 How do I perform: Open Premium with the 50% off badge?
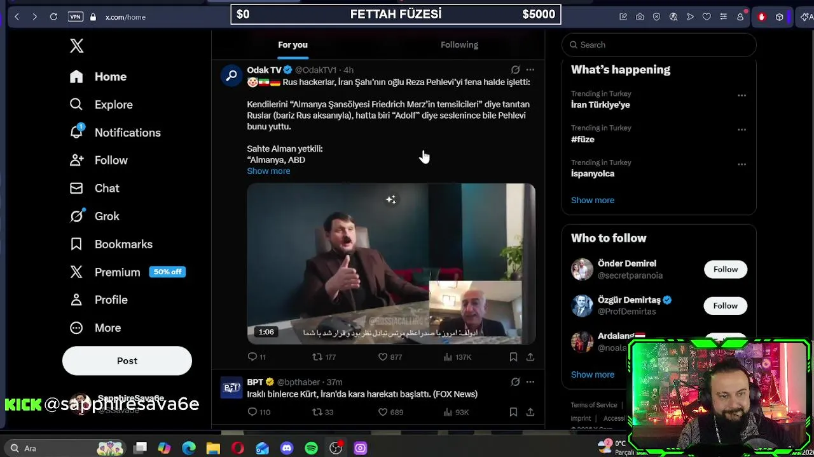pyautogui.click(x=127, y=272)
